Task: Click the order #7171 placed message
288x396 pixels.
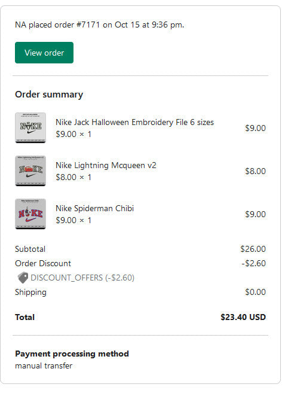Action: [x=99, y=25]
